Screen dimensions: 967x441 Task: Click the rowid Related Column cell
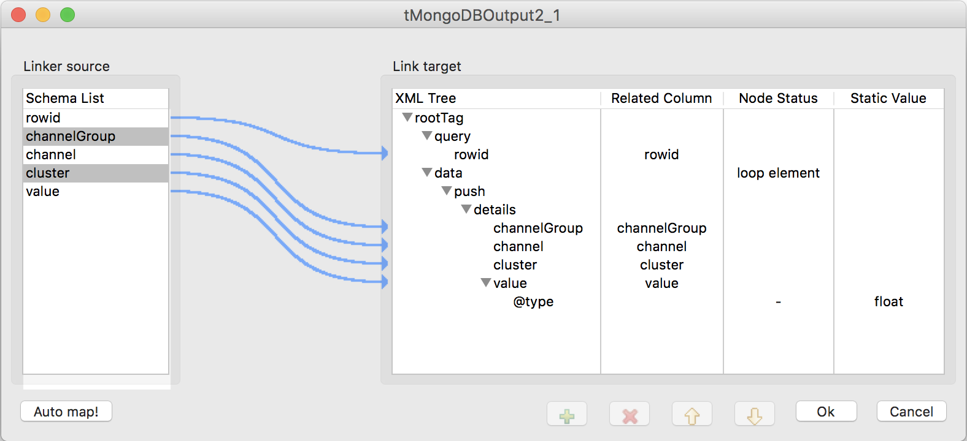(661, 154)
